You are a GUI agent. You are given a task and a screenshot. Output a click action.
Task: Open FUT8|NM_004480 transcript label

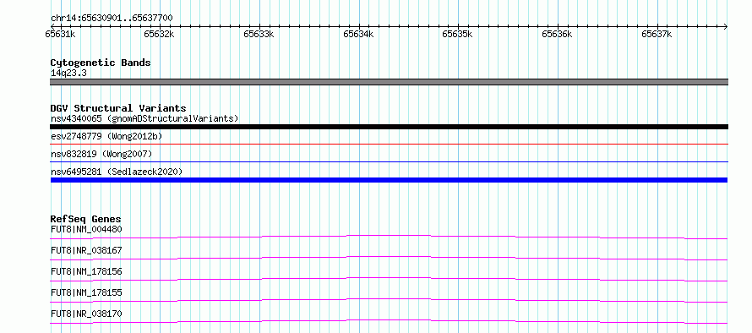pos(86,229)
